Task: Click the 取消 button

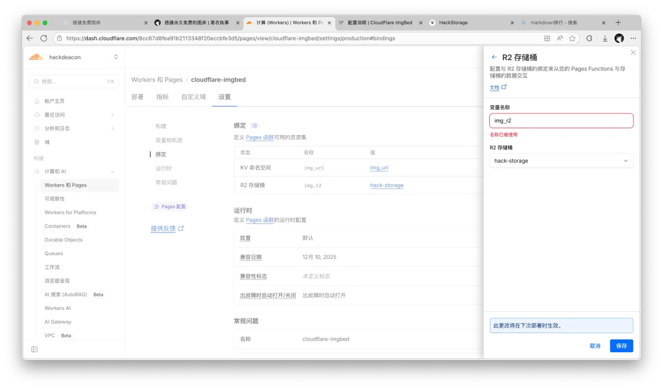Action: point(595,346)
